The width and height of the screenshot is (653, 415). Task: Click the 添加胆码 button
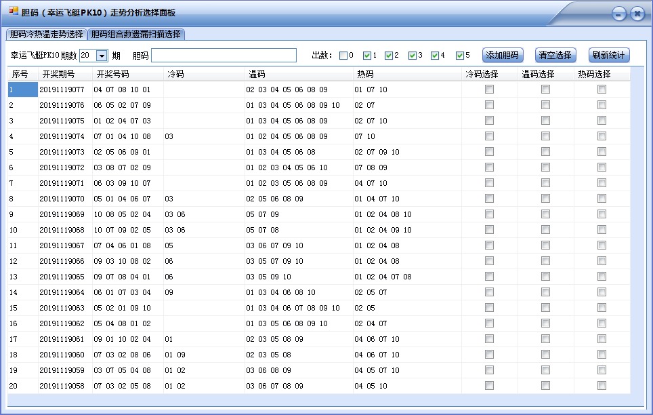pos(501,55)
